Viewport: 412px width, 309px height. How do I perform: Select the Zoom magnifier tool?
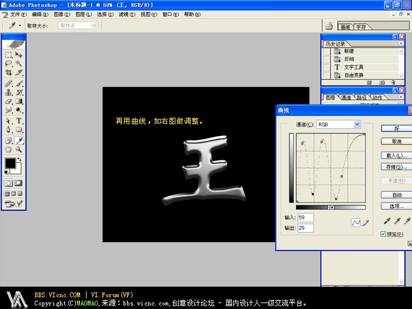(19, 149)
